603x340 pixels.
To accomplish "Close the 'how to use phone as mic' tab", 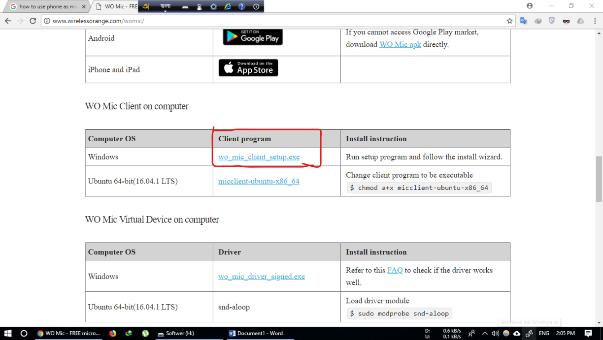I will click(x=85, y=7).
